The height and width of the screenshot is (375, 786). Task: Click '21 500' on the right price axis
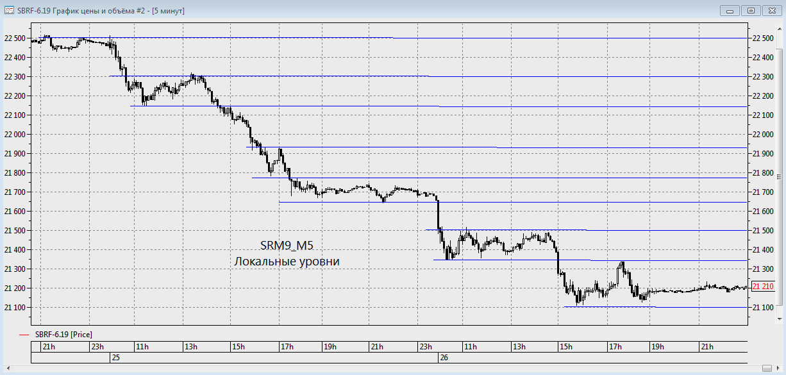point(762,231)
